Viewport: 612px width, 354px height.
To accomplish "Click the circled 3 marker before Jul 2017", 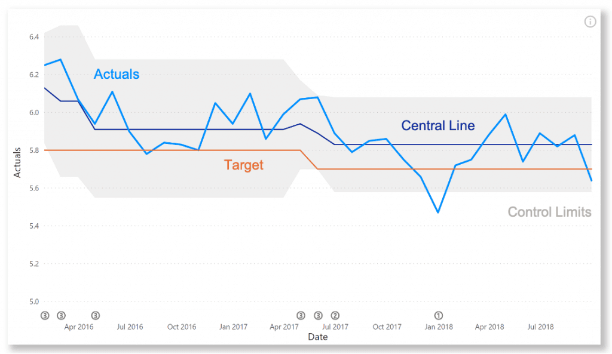I will 318,315.
